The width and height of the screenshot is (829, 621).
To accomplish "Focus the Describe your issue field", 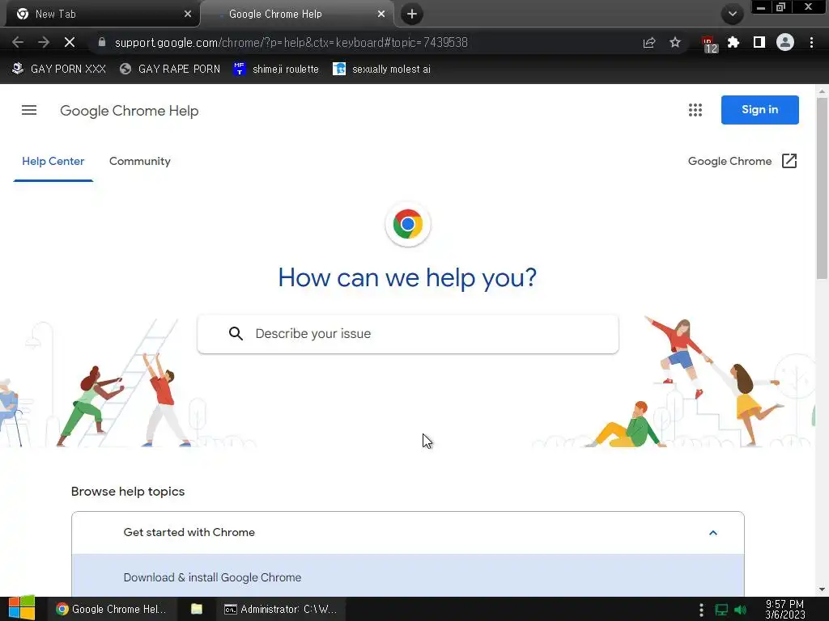I will coord(408,334).
